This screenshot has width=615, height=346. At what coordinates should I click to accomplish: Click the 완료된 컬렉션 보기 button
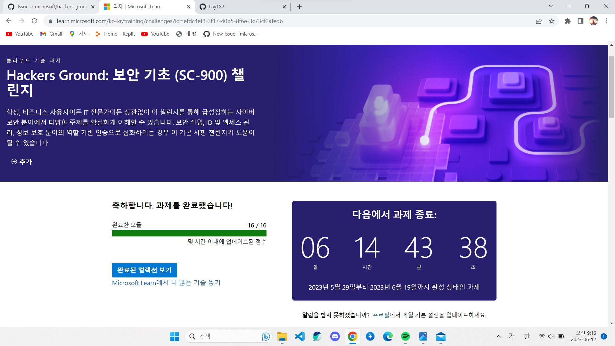coord(144,270)
